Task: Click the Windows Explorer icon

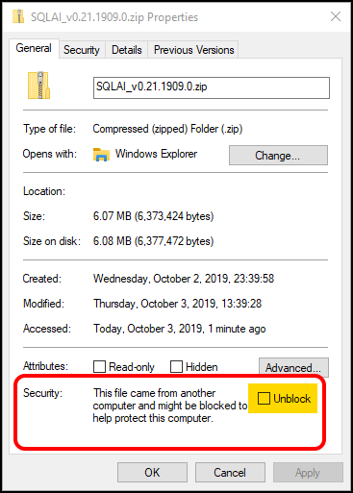Action: click(x=101, y=155)
